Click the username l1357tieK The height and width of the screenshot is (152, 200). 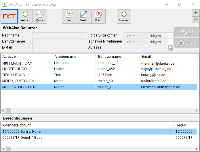pyautogui.click(x=105, y=75)
